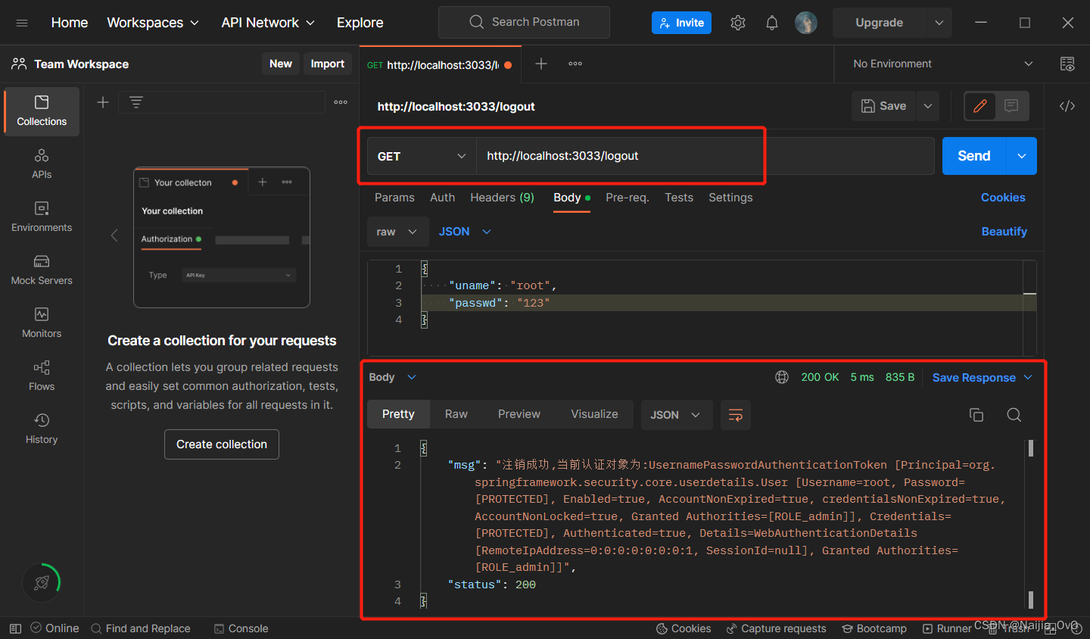Expand the response Body dropdown
Screen dimensions: 1090x639
click(393, 377)
